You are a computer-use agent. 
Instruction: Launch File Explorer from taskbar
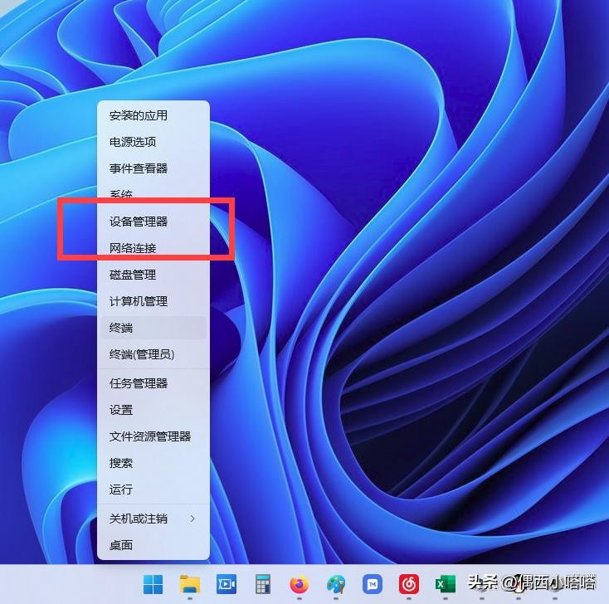pos(190,584)
